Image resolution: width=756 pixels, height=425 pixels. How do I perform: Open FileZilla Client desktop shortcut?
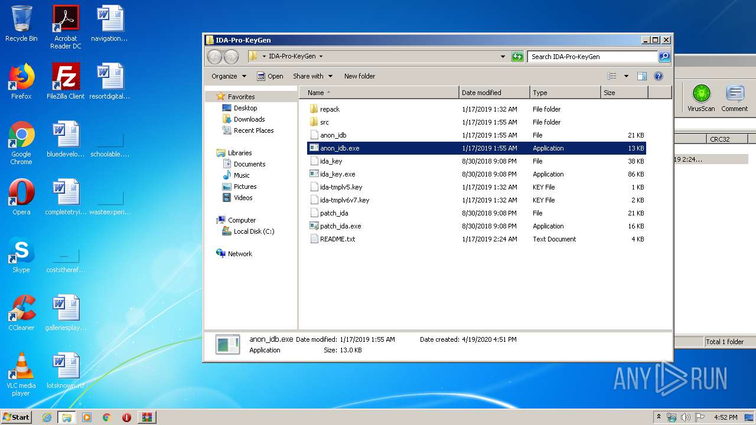tap(66, 81)
